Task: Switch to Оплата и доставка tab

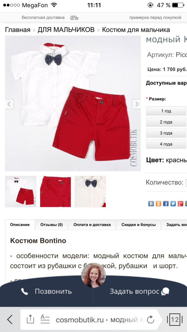Action: tap(92, 225)
